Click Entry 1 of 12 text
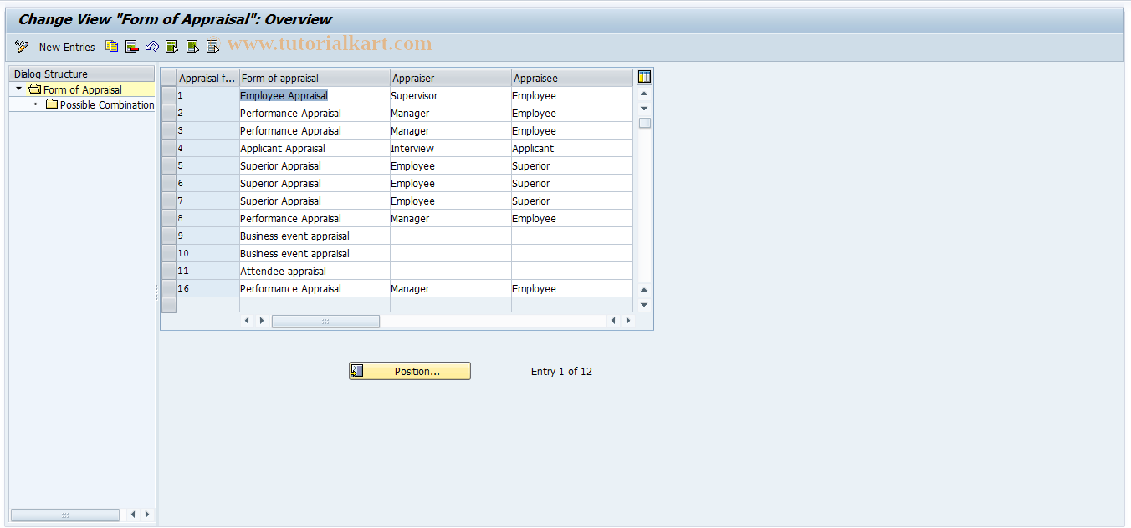Screen dimensions: 1131x528 point(561,371)
